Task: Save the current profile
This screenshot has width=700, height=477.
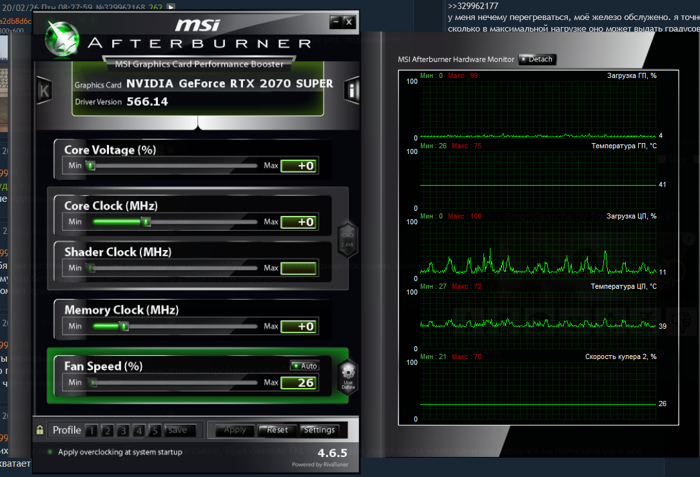Action: (177, 430)
